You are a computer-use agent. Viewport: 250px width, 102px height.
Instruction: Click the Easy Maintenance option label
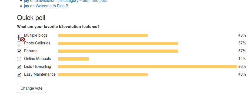[x=40, y=74]
